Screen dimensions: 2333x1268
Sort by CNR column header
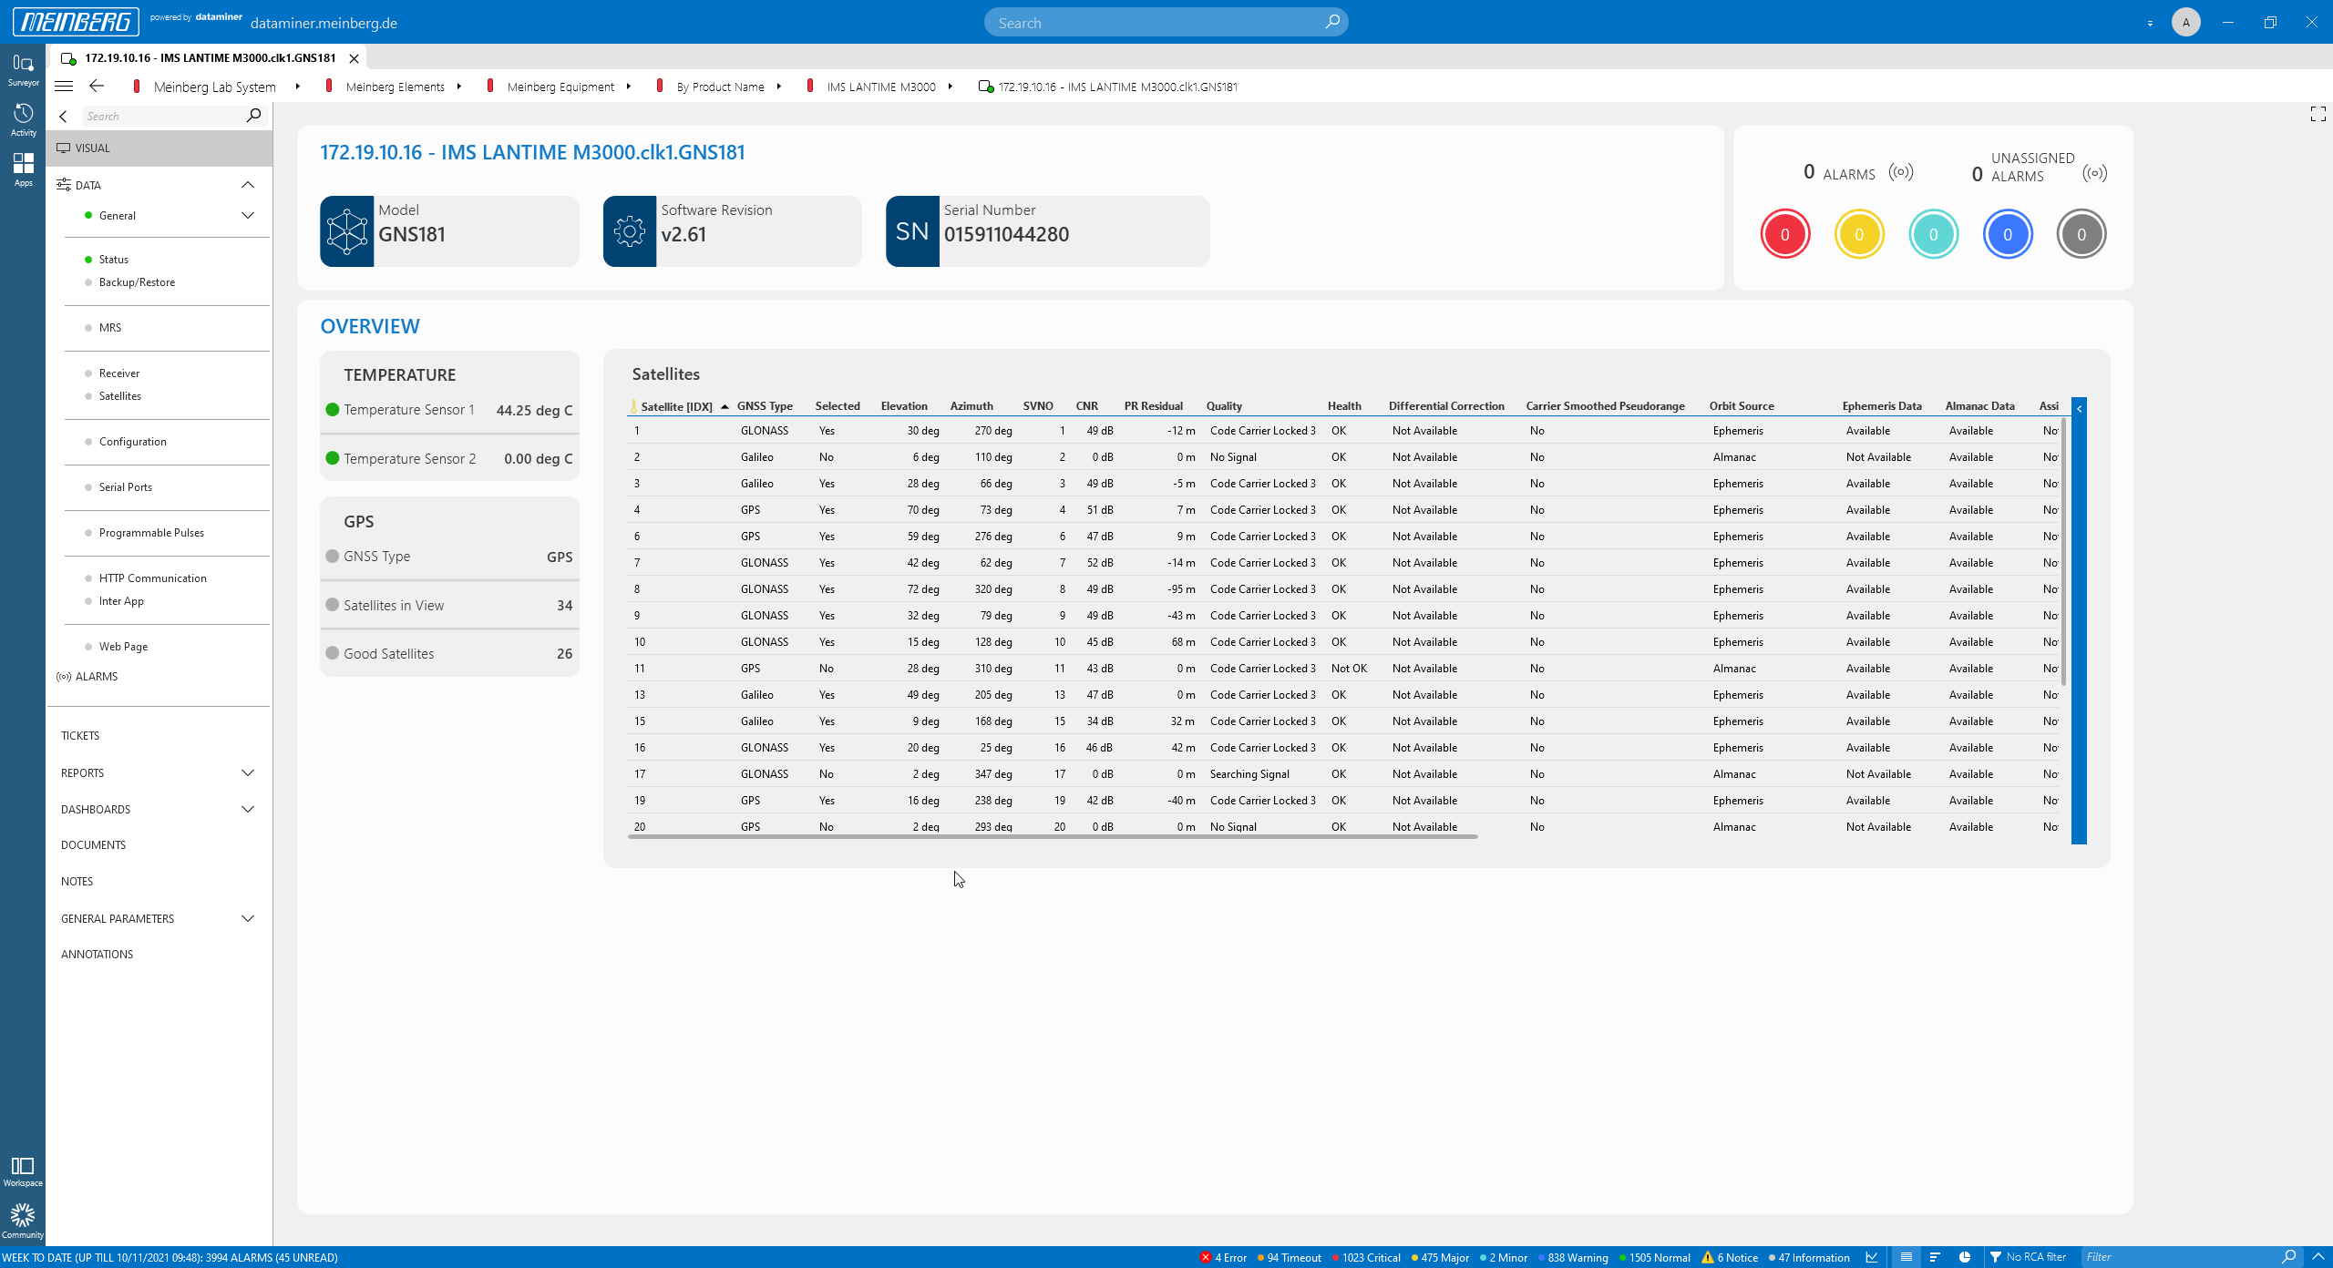point(1086,406)
